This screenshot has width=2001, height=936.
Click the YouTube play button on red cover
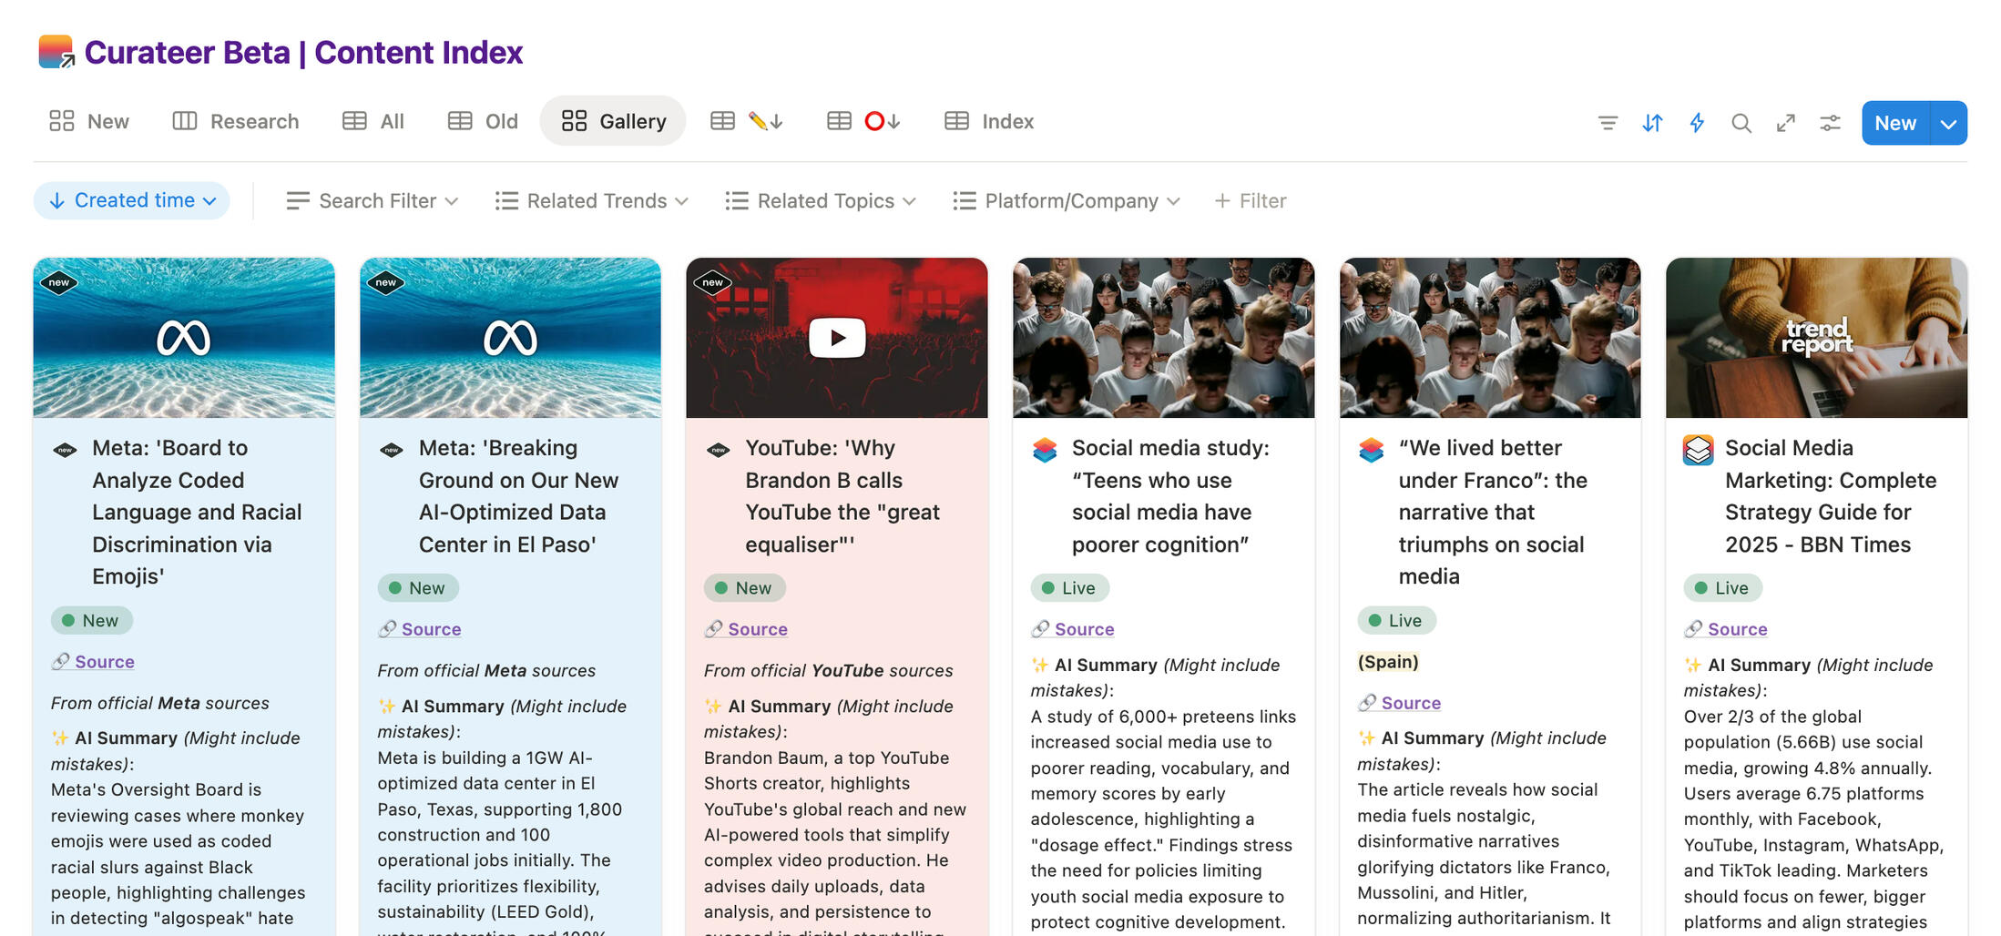point(837,338)
